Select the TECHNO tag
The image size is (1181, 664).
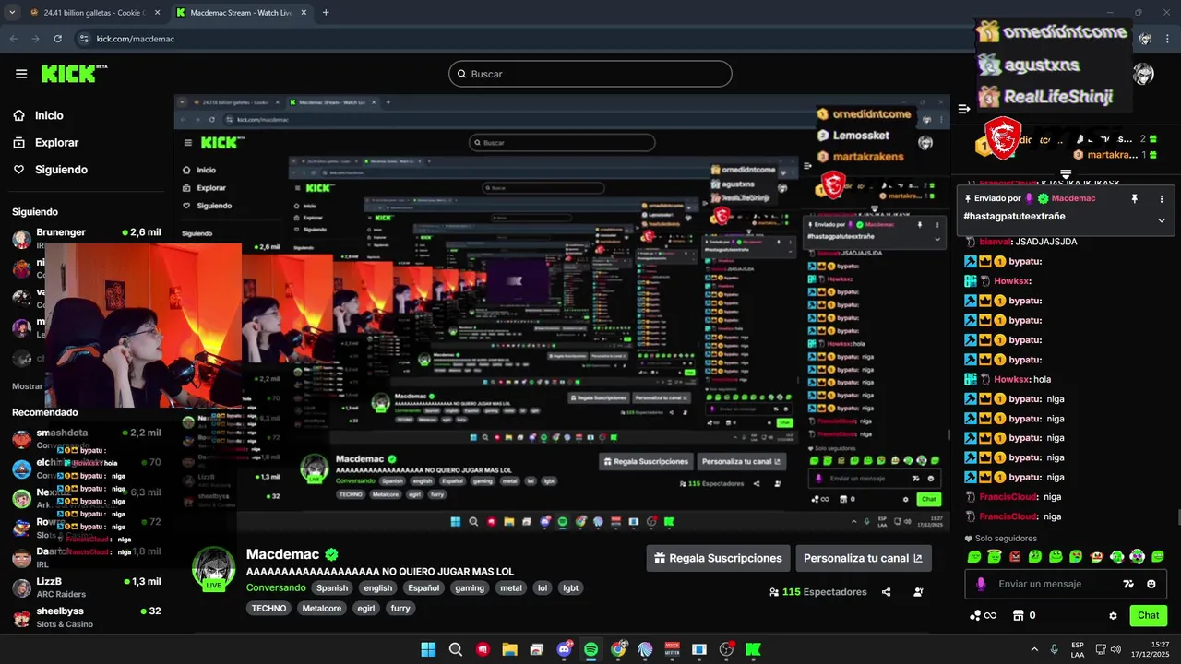[269, 608]
